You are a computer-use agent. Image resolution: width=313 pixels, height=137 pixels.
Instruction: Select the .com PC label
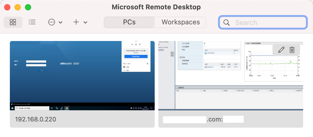(203, 119)
